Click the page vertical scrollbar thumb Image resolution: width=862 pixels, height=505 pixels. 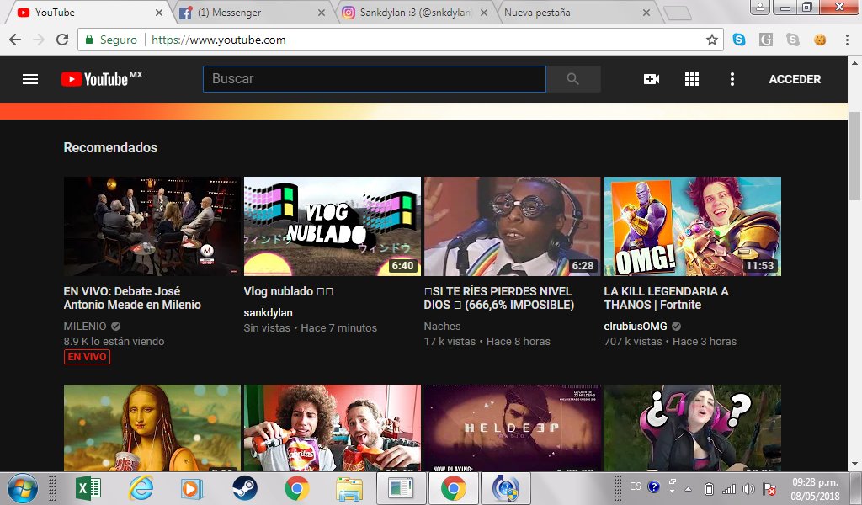pos(854,157)
